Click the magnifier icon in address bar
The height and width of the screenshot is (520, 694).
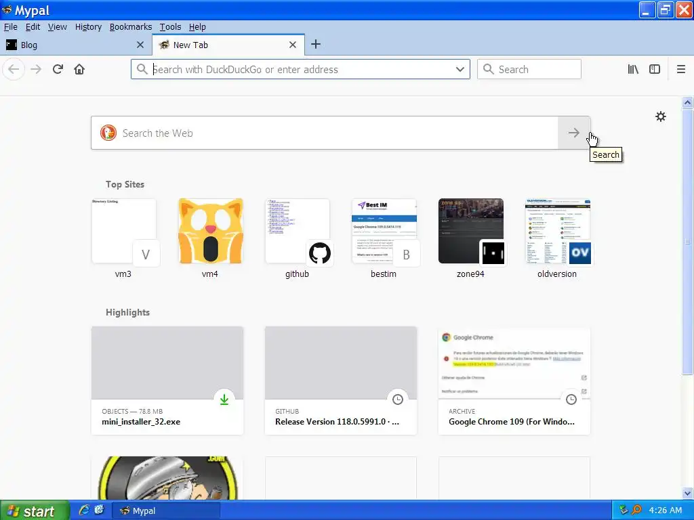click(x=142, y=70)
